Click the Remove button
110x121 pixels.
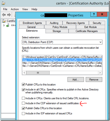(94, 79)
